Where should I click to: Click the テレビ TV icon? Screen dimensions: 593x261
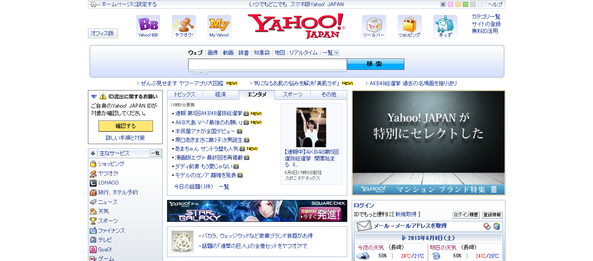[x=93, y=240]
